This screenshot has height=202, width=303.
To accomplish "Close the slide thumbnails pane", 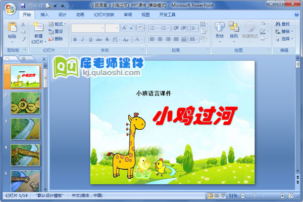I will coord(44,59).
